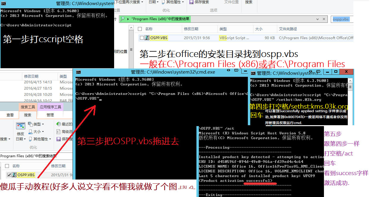Toggle select-all checkbox next to 名称 at top
The height and width of the screenshot is (197, 370).
pyautogui.click(x=140, y=29)
